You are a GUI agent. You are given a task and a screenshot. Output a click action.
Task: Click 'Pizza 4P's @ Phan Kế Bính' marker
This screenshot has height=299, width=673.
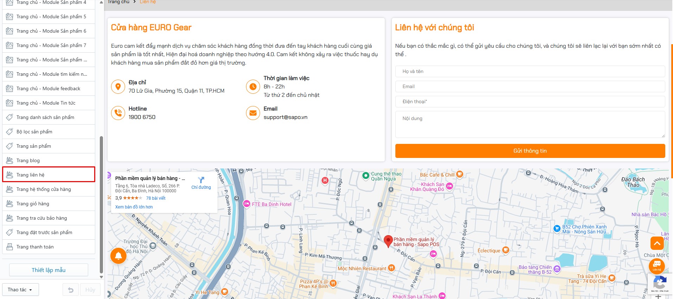[333, 283]
